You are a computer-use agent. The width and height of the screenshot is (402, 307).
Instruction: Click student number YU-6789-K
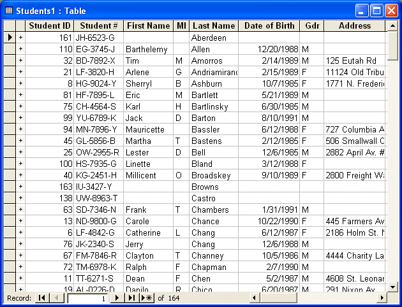coord(99,118)
